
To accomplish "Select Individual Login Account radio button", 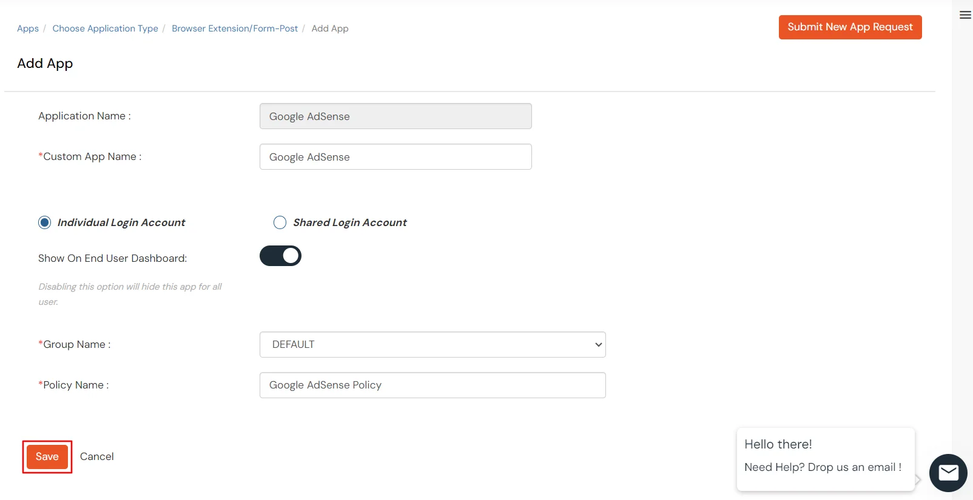I will (x=44, y=222).
